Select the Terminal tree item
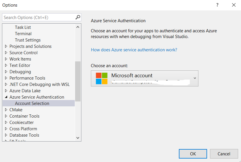This screenshot has width=241, height=162. point(23,33)
